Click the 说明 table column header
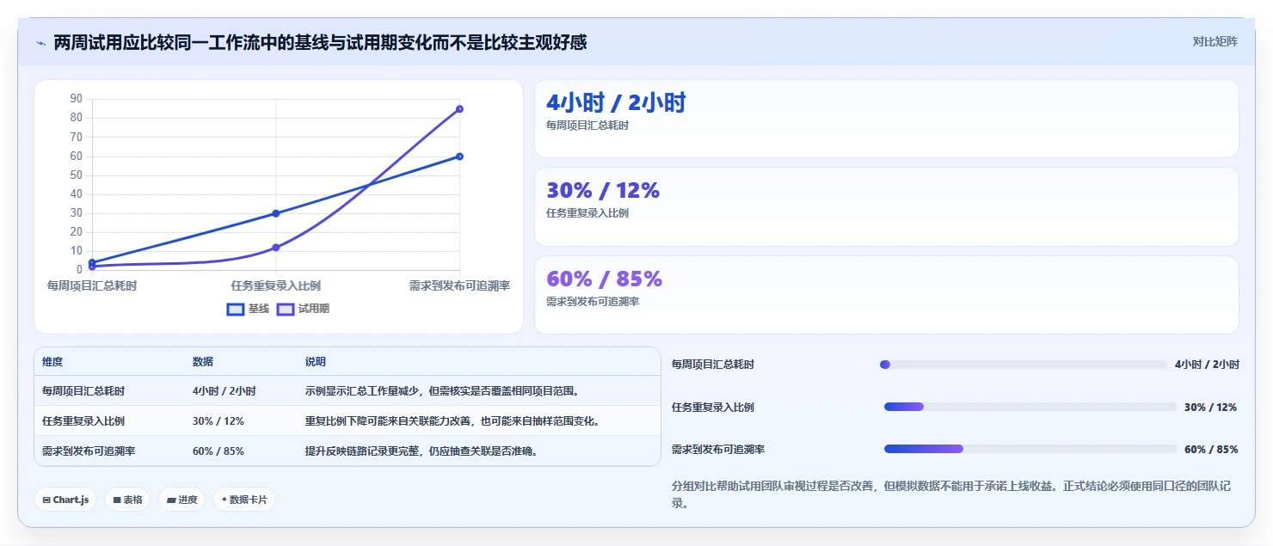1273x546 pixels. click(x=316, y=362)
